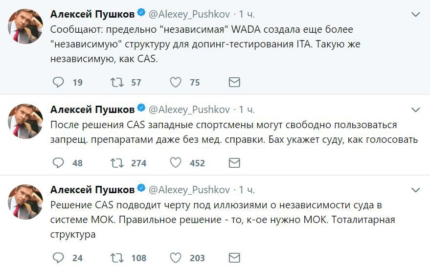The image size is (430, 269).
Task: Click the avatar on the third tweet
Action: coord(25,201)
